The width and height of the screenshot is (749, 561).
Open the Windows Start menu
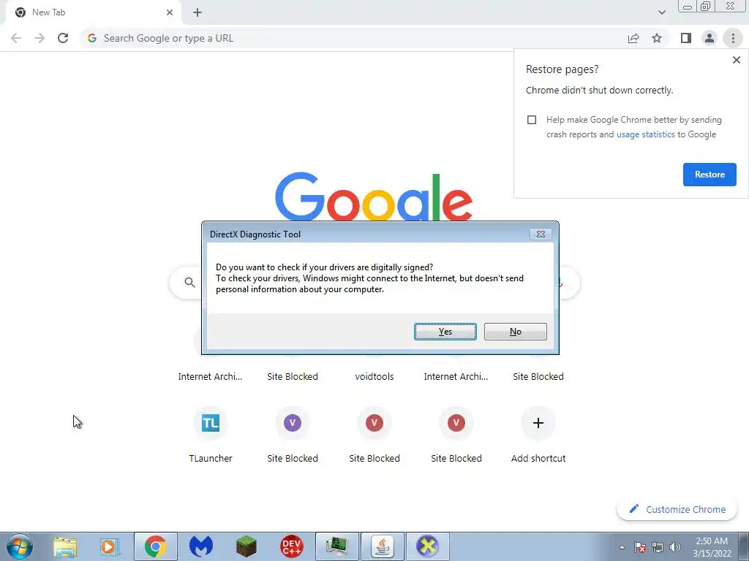(x=19, y=546)
